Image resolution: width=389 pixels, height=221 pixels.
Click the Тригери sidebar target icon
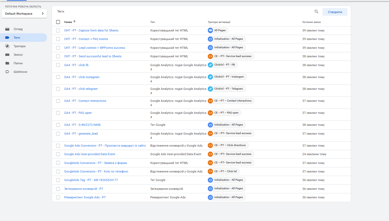tap(7, 46)
